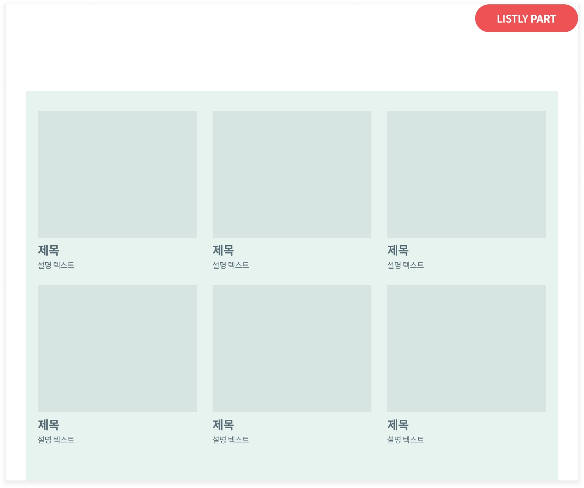Screen dimensions: 584x488
Task: Select the 제목 title of middle bottom-row card
Action: [x=223, y=425]
